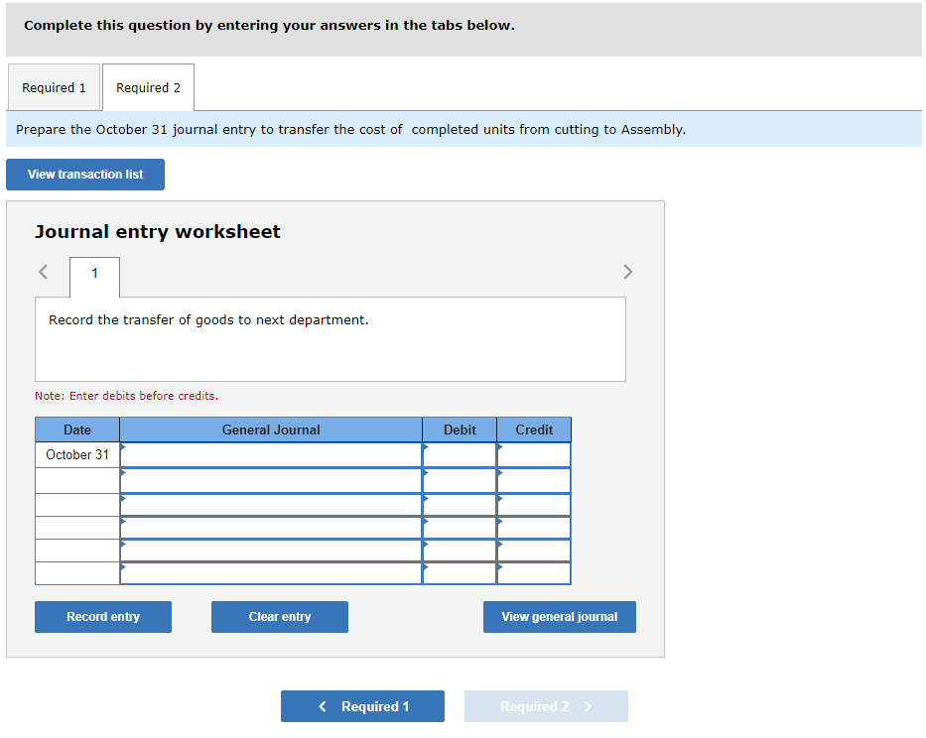The height and width of the screenshot is (738, 926).
Task: Select Debit field in second row
Action: [x=460, y=480]
